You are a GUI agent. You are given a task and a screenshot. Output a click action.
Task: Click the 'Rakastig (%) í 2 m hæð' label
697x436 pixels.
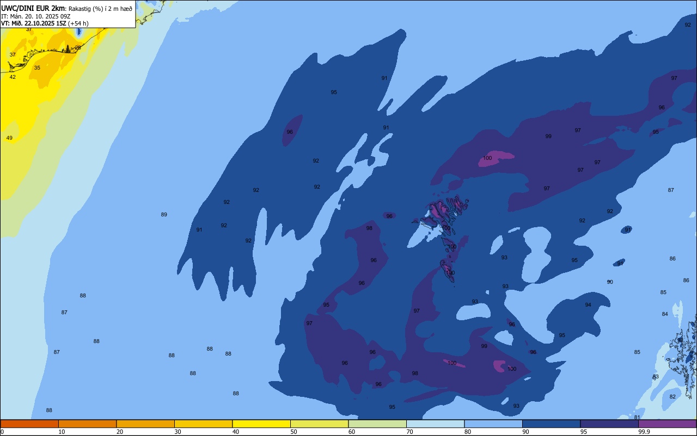click(x=100, y=8)
